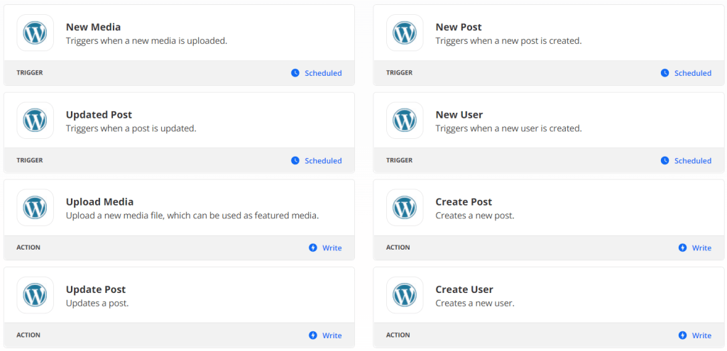Open the Scheduled link on Updated Post card

click(323, 161)
